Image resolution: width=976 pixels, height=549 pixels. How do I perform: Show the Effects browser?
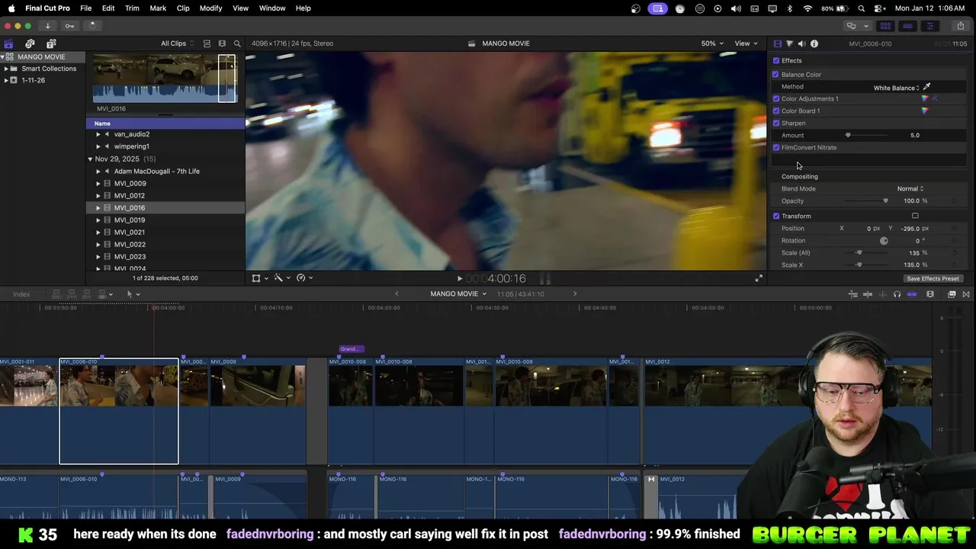[952, 294]
